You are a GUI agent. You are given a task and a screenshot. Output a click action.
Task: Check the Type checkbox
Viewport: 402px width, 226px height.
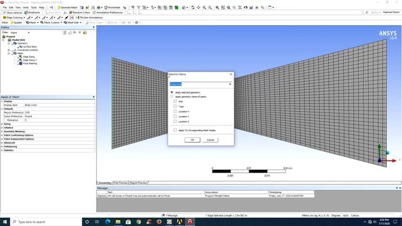(x=175, y=106)
